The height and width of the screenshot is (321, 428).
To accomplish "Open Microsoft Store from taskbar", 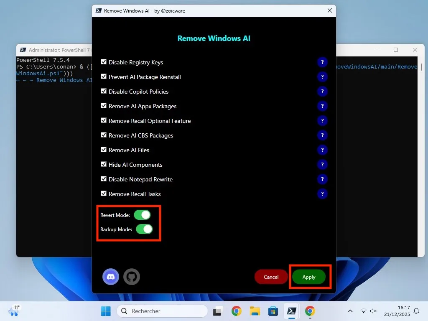I will coord(273,311).
